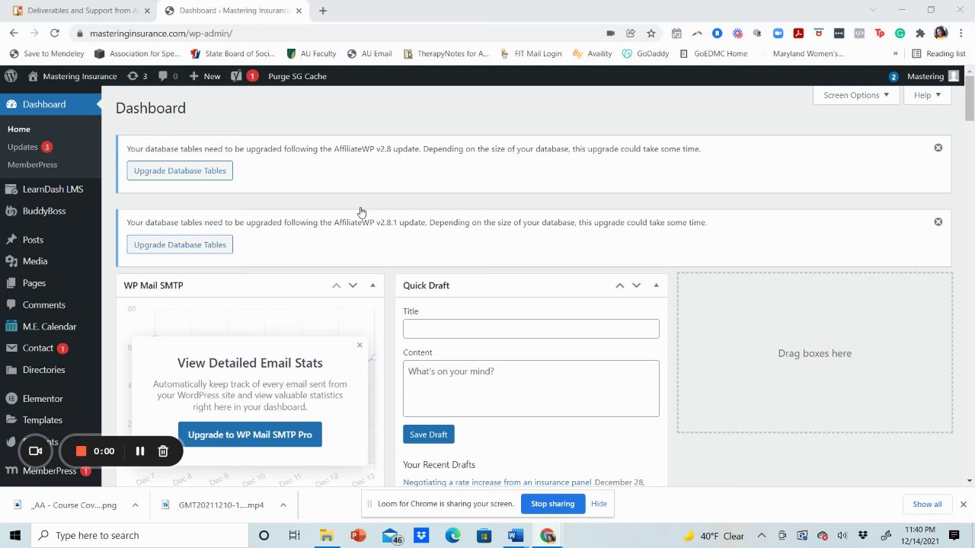Bookmark this page with star icon
This screenshot has height=548, width=975.
pyautogui.click(x=651, y=33)
